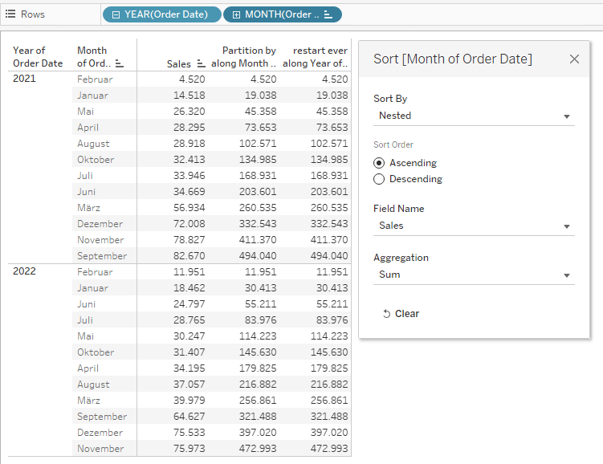The width and height of the screenshot is (603, 464).
Task: Open the Aggregation Sum dropdown
Action: tap(474, 275)
